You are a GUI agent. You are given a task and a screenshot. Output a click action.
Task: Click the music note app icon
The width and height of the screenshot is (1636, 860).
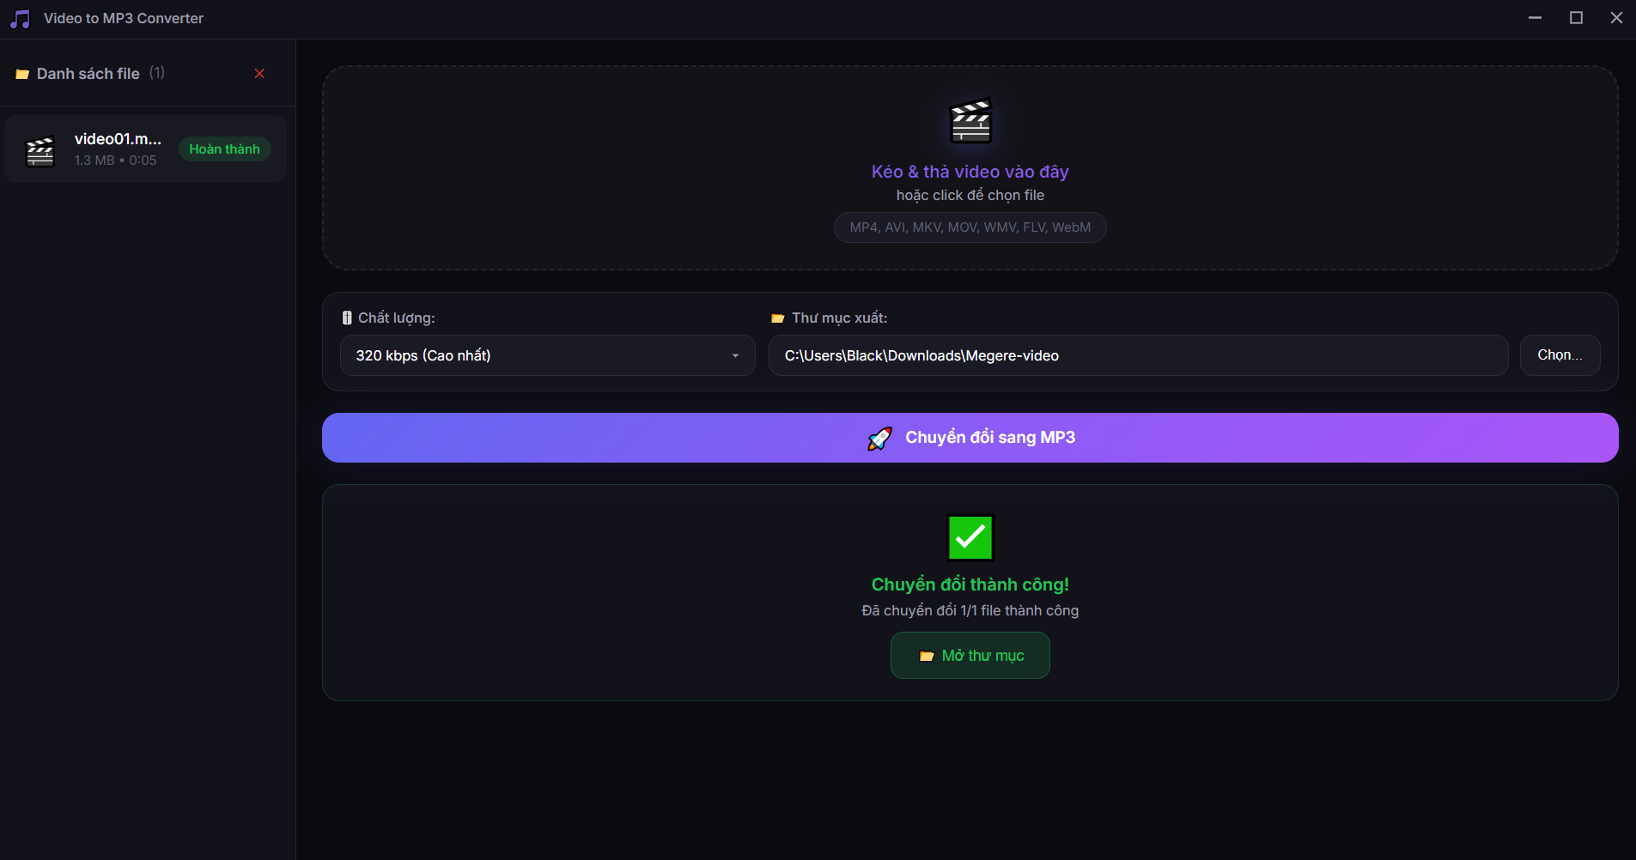tap(20, 19)
